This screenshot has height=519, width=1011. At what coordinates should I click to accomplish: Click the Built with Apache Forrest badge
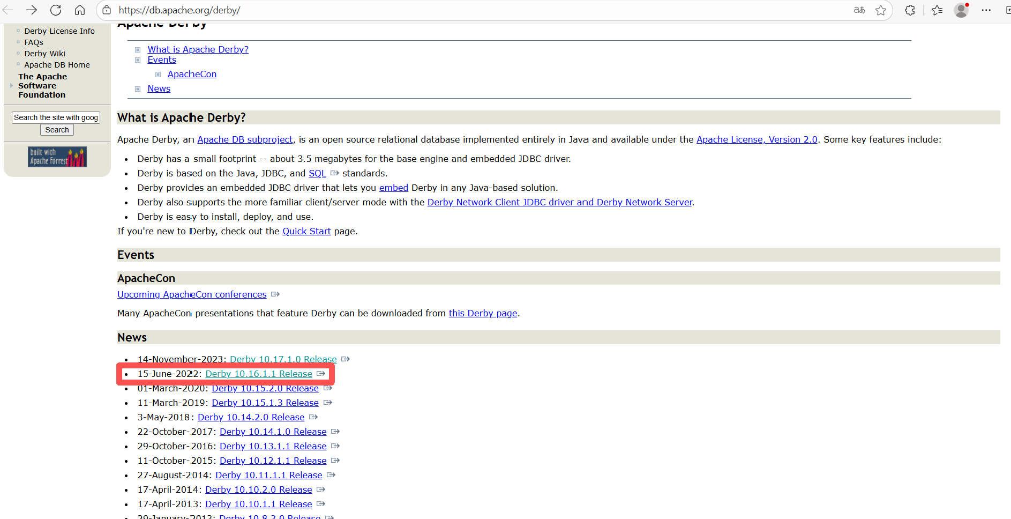[57, 157]
